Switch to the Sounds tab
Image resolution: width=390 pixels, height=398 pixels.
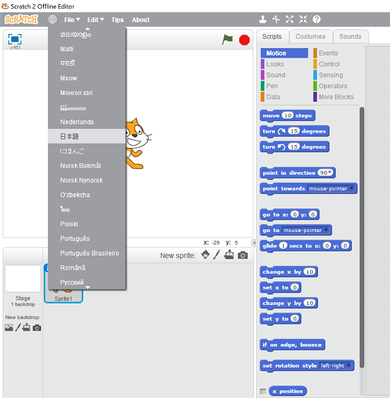[x=350, y=37]
